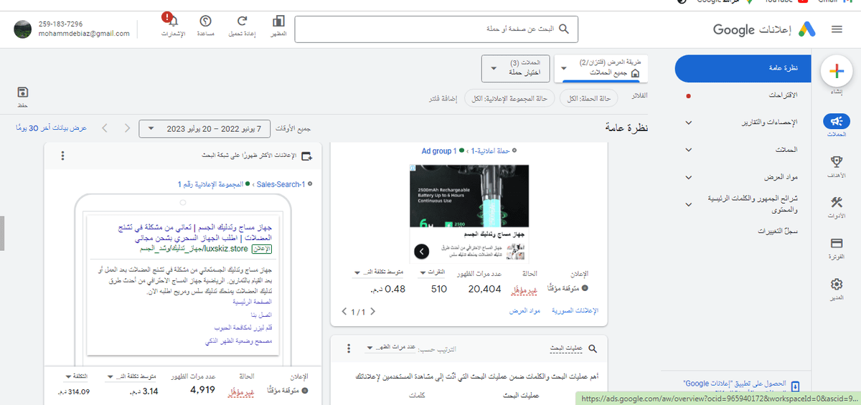The width and height of the screenshot is (861, 405).
Task: Expand audiences, keywords and content section
Action: 689,204
